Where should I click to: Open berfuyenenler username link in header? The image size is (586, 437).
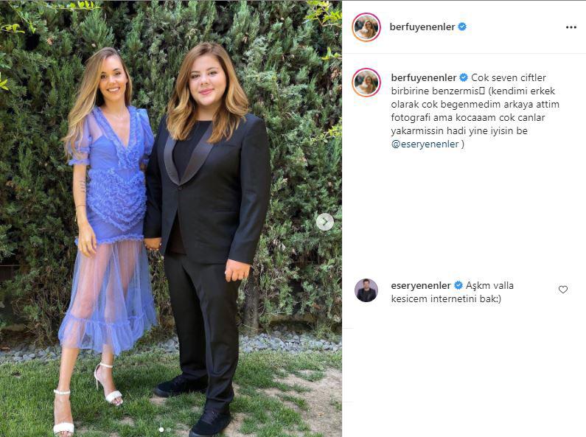pyautogui.click(x=422, y=27)
